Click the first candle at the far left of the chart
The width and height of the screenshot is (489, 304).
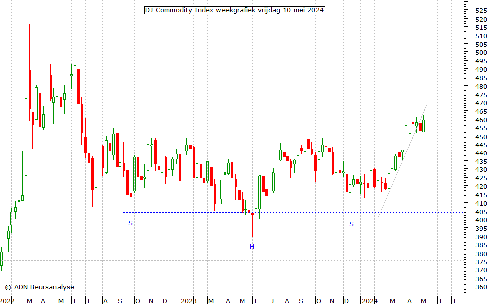[x=1, y=258]
